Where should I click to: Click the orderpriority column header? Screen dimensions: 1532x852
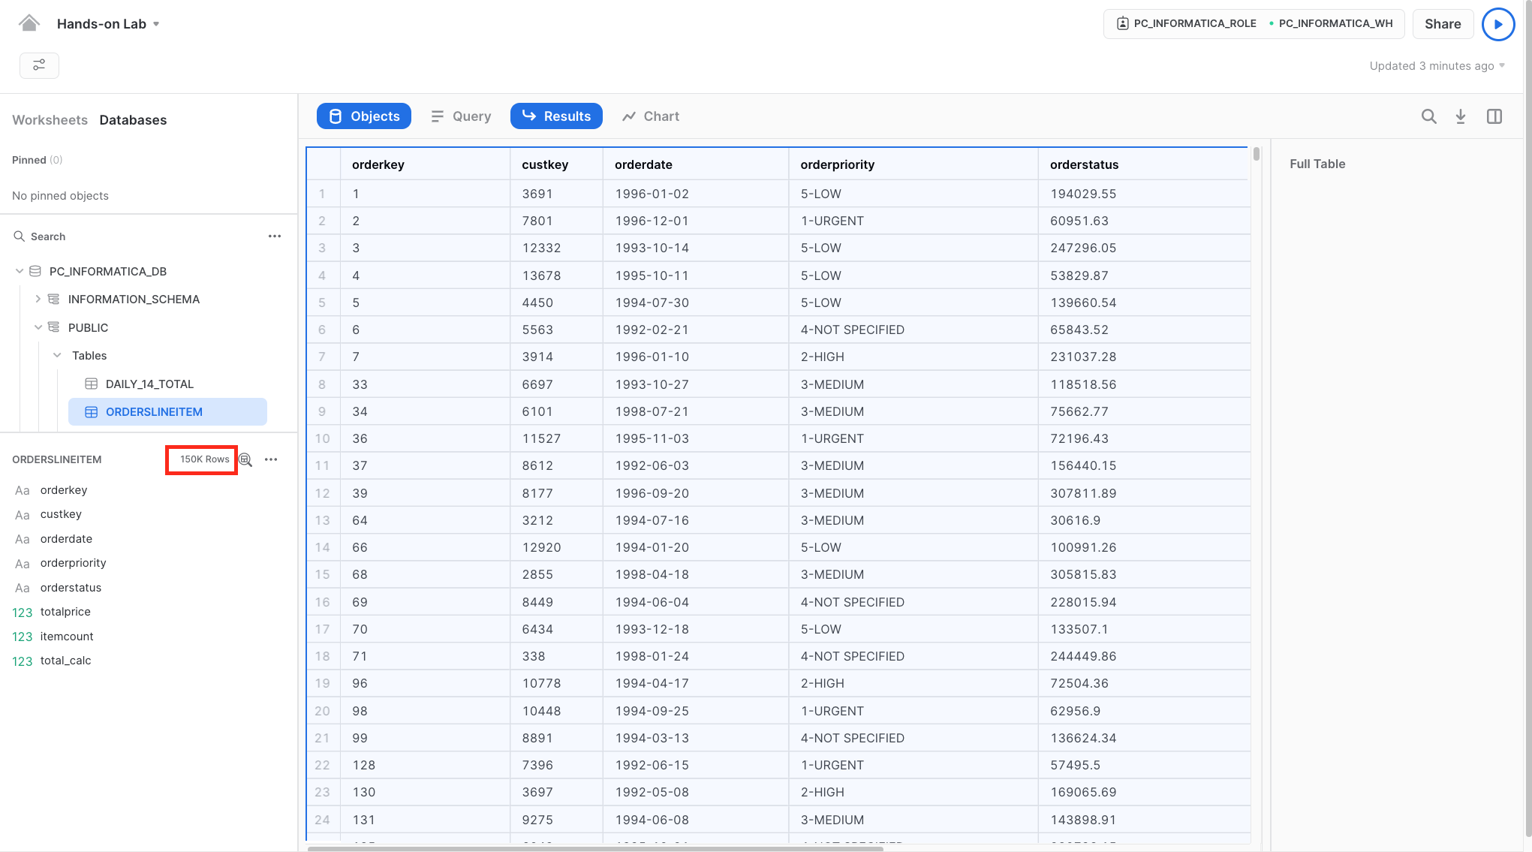pos(913,164)
